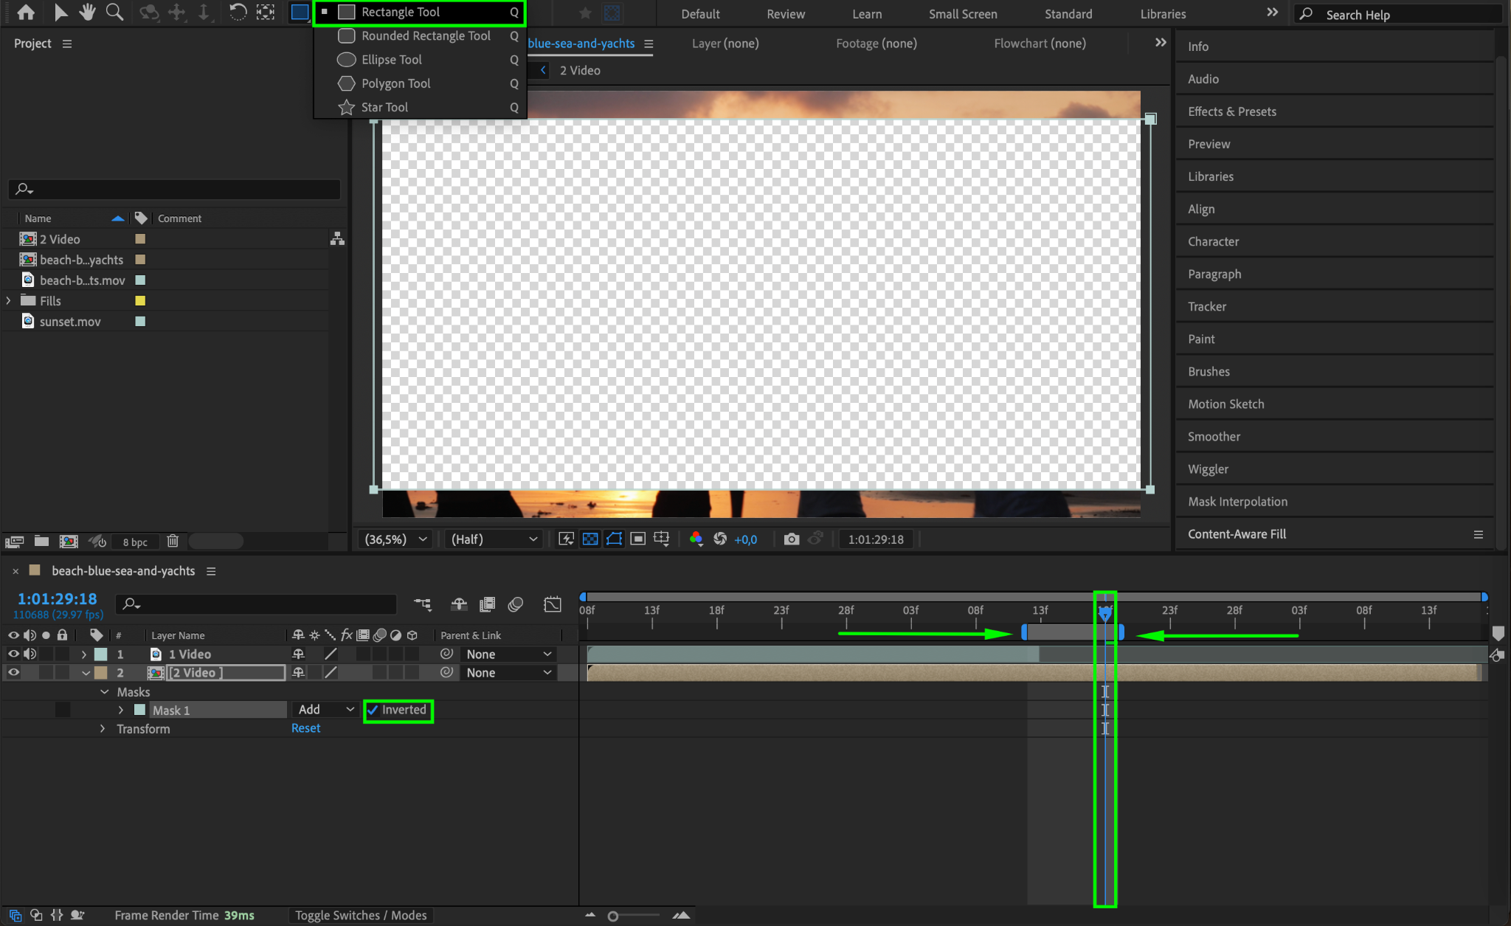Open the Graph Editor icon in timeline
The width and height of the screenshot is (1511, 926).
(553, 604)
